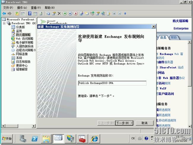Click 客户端访问 configure task link
The height and width of the screenshot is (145, 193).
point(165,94)
